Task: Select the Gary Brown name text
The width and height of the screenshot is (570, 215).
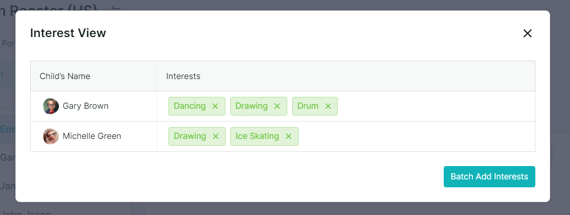Action: [x=86, y=106]
